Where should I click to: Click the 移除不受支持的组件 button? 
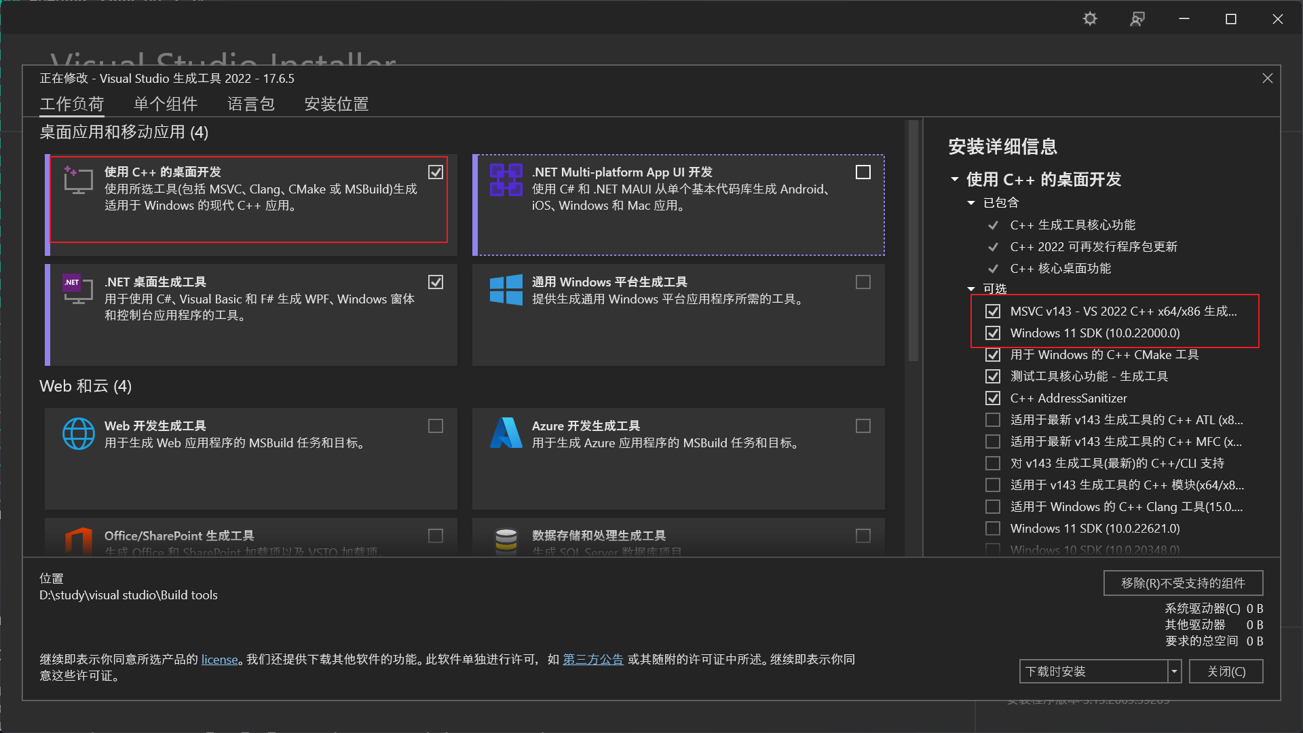point(1182,583)
